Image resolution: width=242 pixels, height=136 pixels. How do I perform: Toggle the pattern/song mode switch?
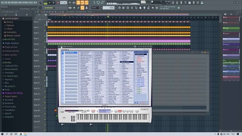(45, 3)
